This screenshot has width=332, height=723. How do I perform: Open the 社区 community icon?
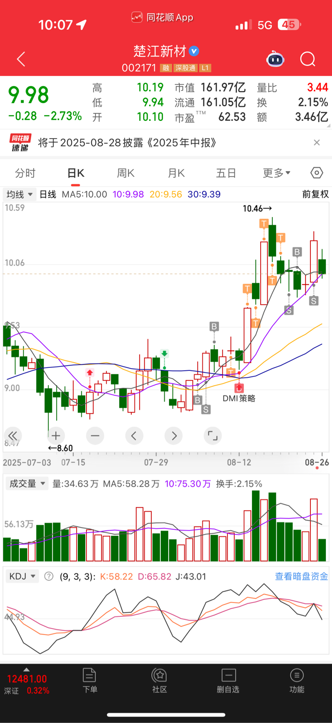pos(160,675)
